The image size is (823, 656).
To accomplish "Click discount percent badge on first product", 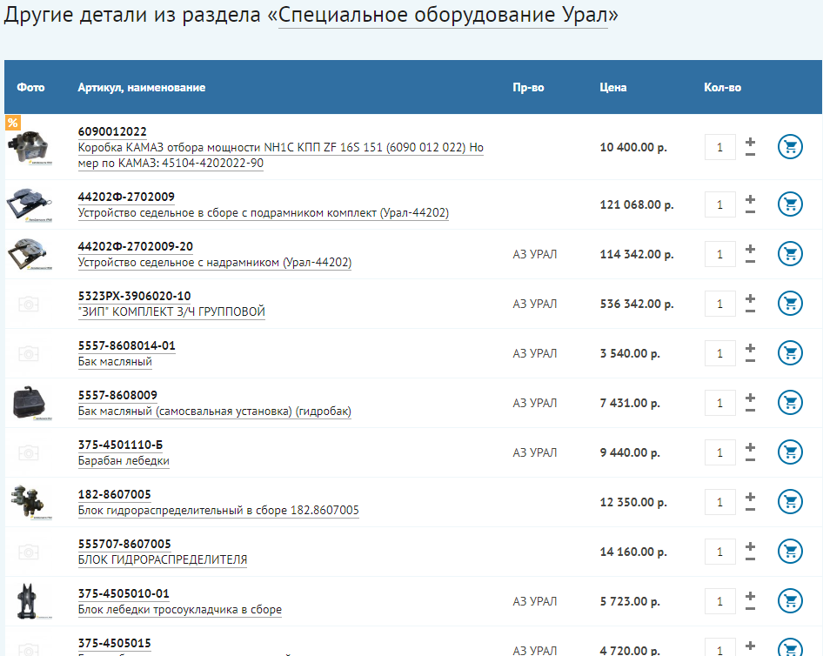I will [x=12, y=123].
